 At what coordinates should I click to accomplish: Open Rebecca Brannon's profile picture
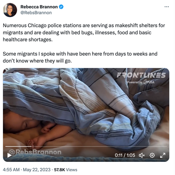coord(10,10)
